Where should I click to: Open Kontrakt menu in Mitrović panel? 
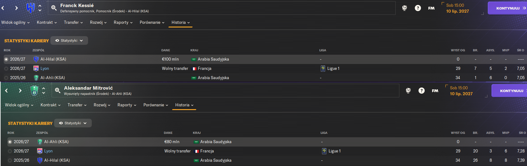[51, 105]
